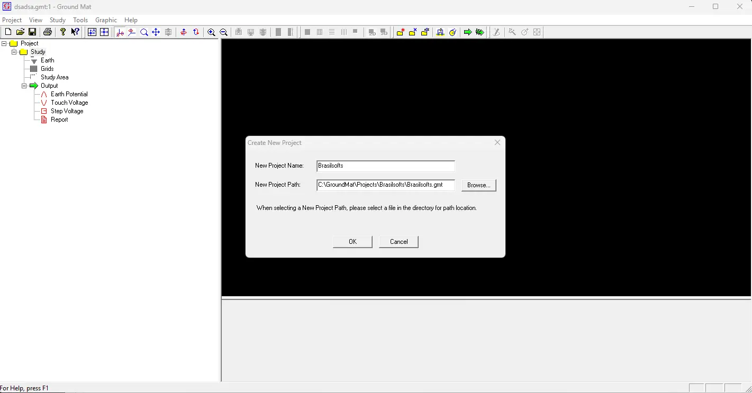Open the Graphic menu
Image resolution: width=752 pixels, height=393 pixels.
tap(106, 20)
